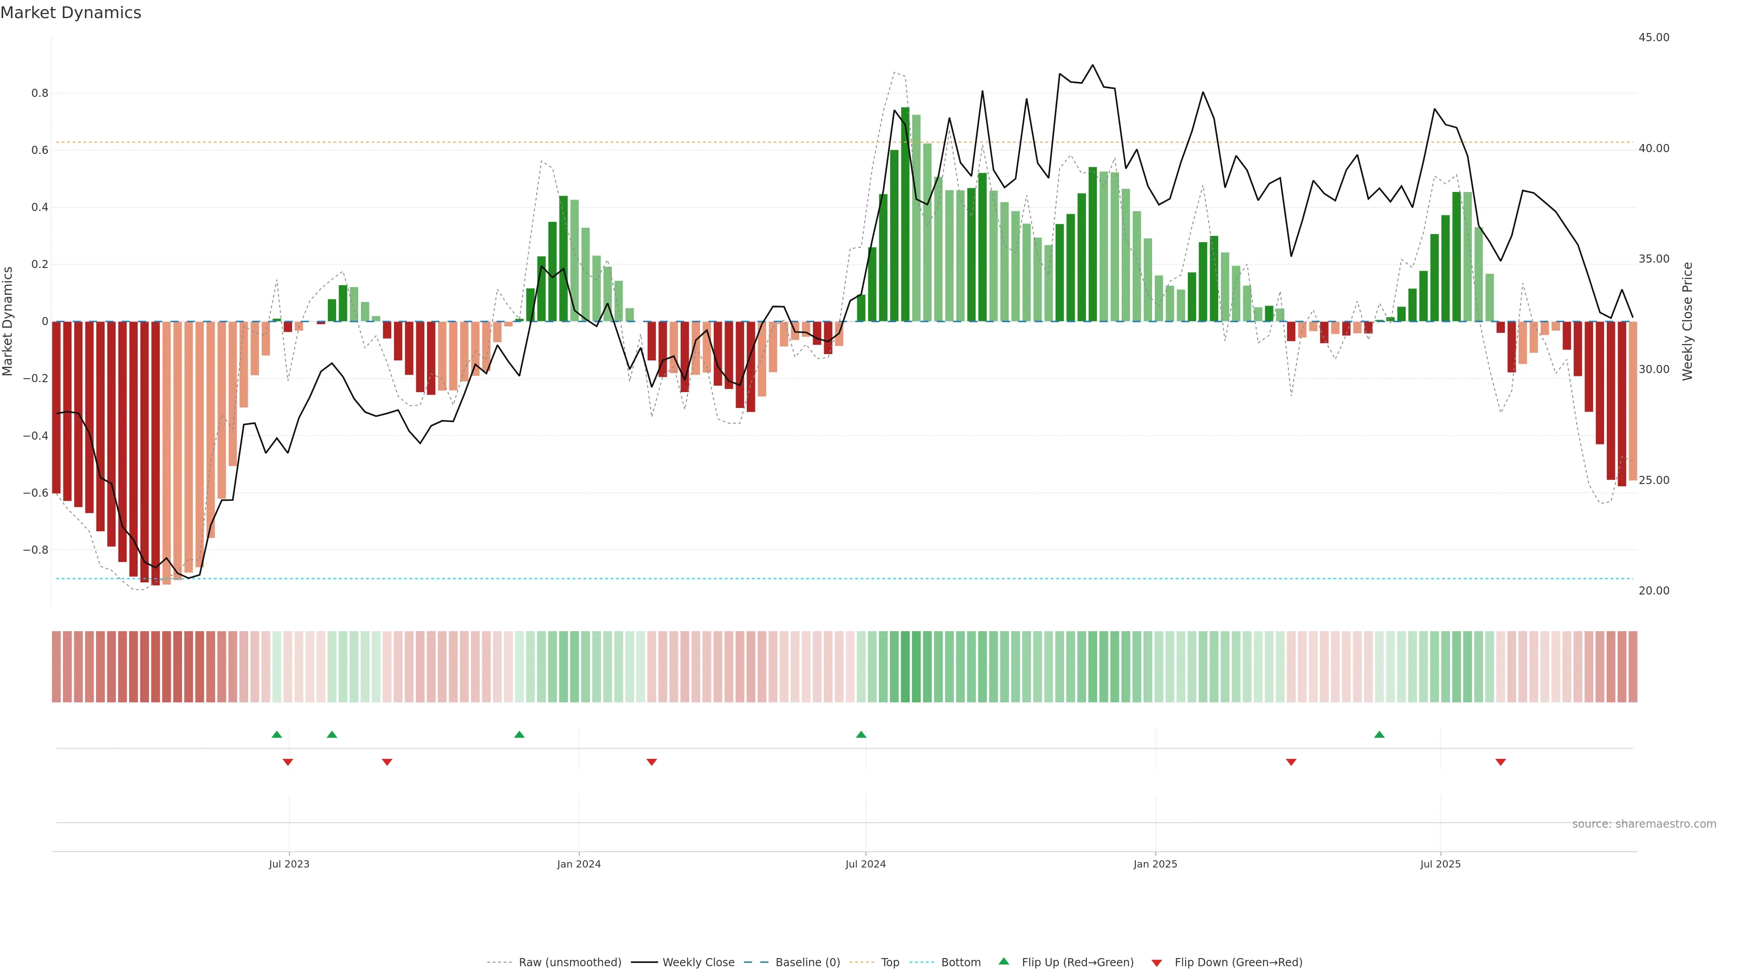Click the Bottom legend label
1739x978 pixels.
tap(961, 963)
